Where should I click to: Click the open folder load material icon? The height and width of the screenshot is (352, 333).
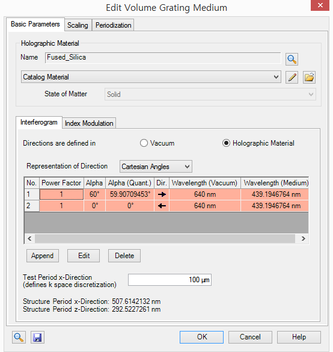point(309,78)
